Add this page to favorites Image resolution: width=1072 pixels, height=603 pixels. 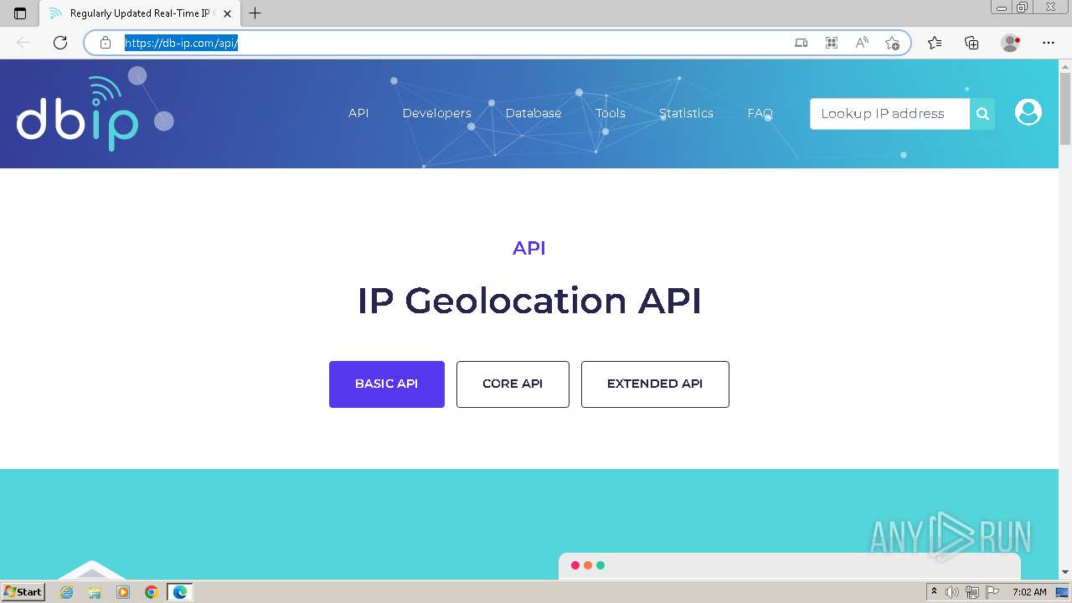pos(892,43)
